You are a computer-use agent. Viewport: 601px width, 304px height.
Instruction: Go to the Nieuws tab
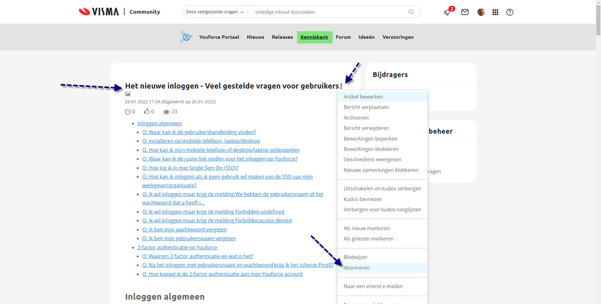point(255,37)
